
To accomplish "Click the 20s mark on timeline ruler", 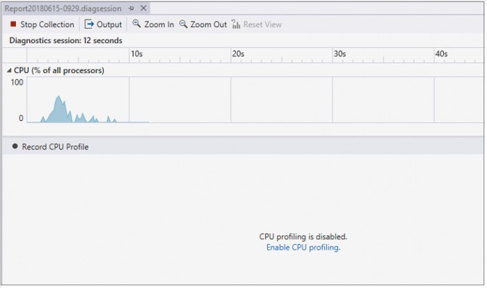I will pos(238,54).
